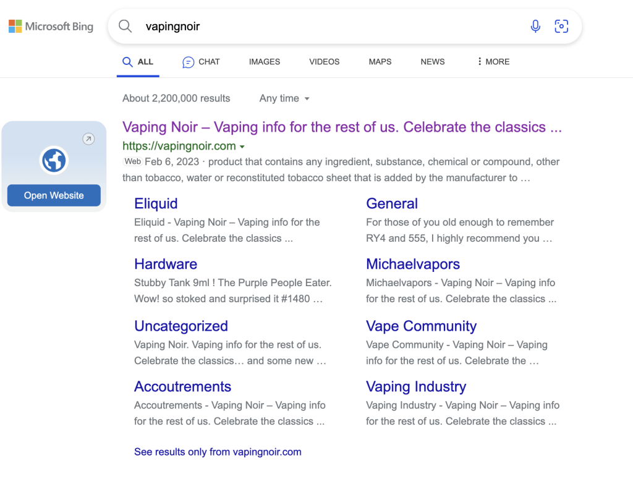Click the small arrow icon on website card

point(88,139)
